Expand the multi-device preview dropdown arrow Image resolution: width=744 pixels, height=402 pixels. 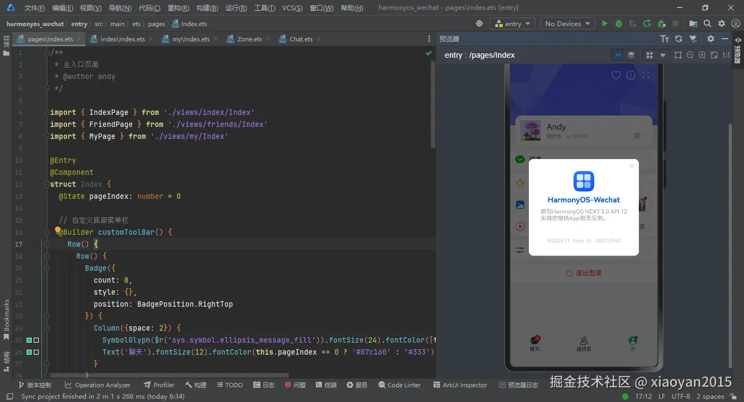click(x=663, y=55)
